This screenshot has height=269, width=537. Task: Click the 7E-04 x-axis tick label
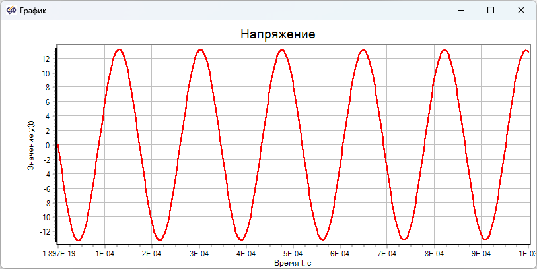pos(387,253)
